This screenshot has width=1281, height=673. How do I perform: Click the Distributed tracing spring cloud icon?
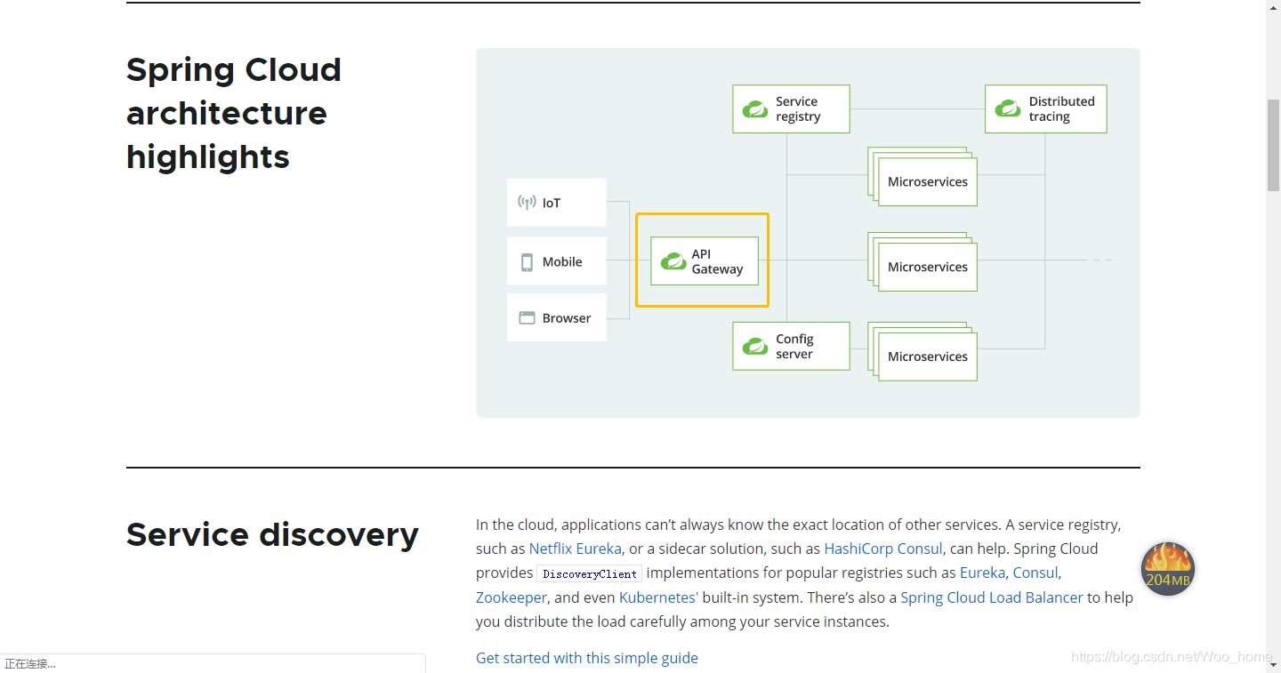(1008, 108)
